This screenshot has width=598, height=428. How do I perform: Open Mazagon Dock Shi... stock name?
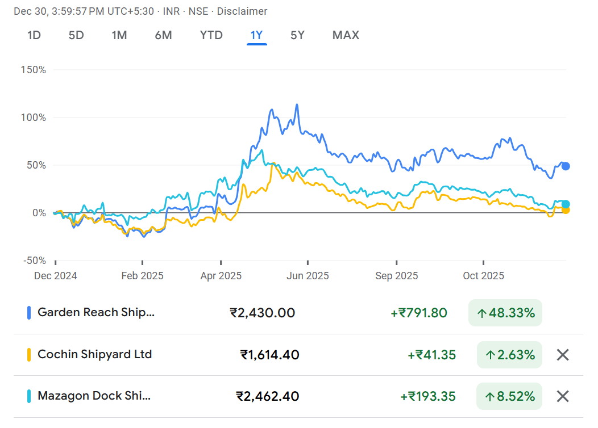pos(94,396)
